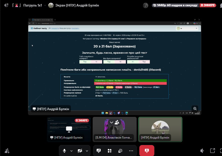Click the browser profile avatar icon

pyautogui.click(x=188, y=23)
